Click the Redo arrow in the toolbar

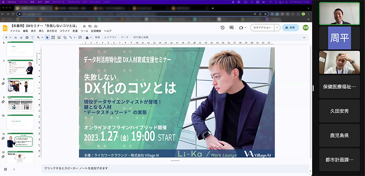click(21, 37)
